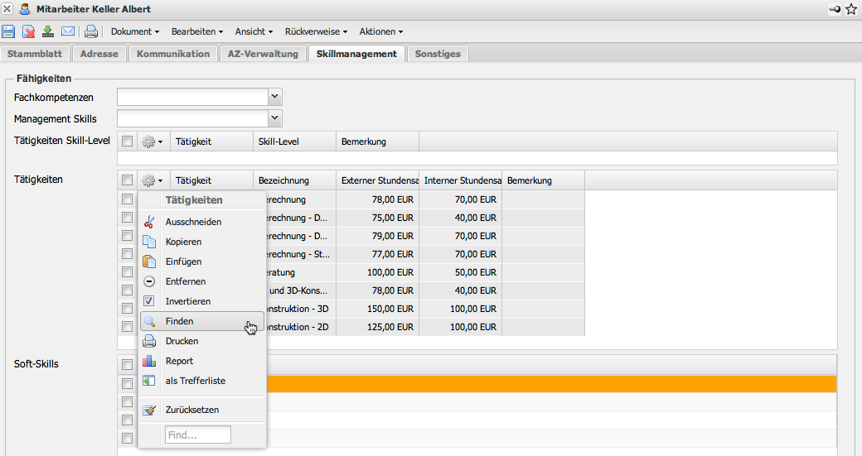Click the Find... search field in menu

pos(197,434)
